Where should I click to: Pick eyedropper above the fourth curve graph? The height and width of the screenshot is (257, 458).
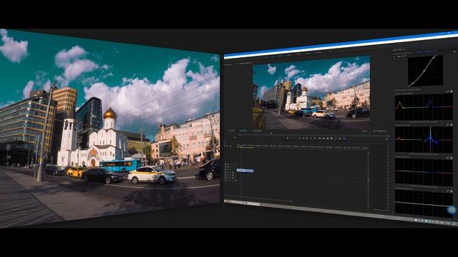(447, 191)
